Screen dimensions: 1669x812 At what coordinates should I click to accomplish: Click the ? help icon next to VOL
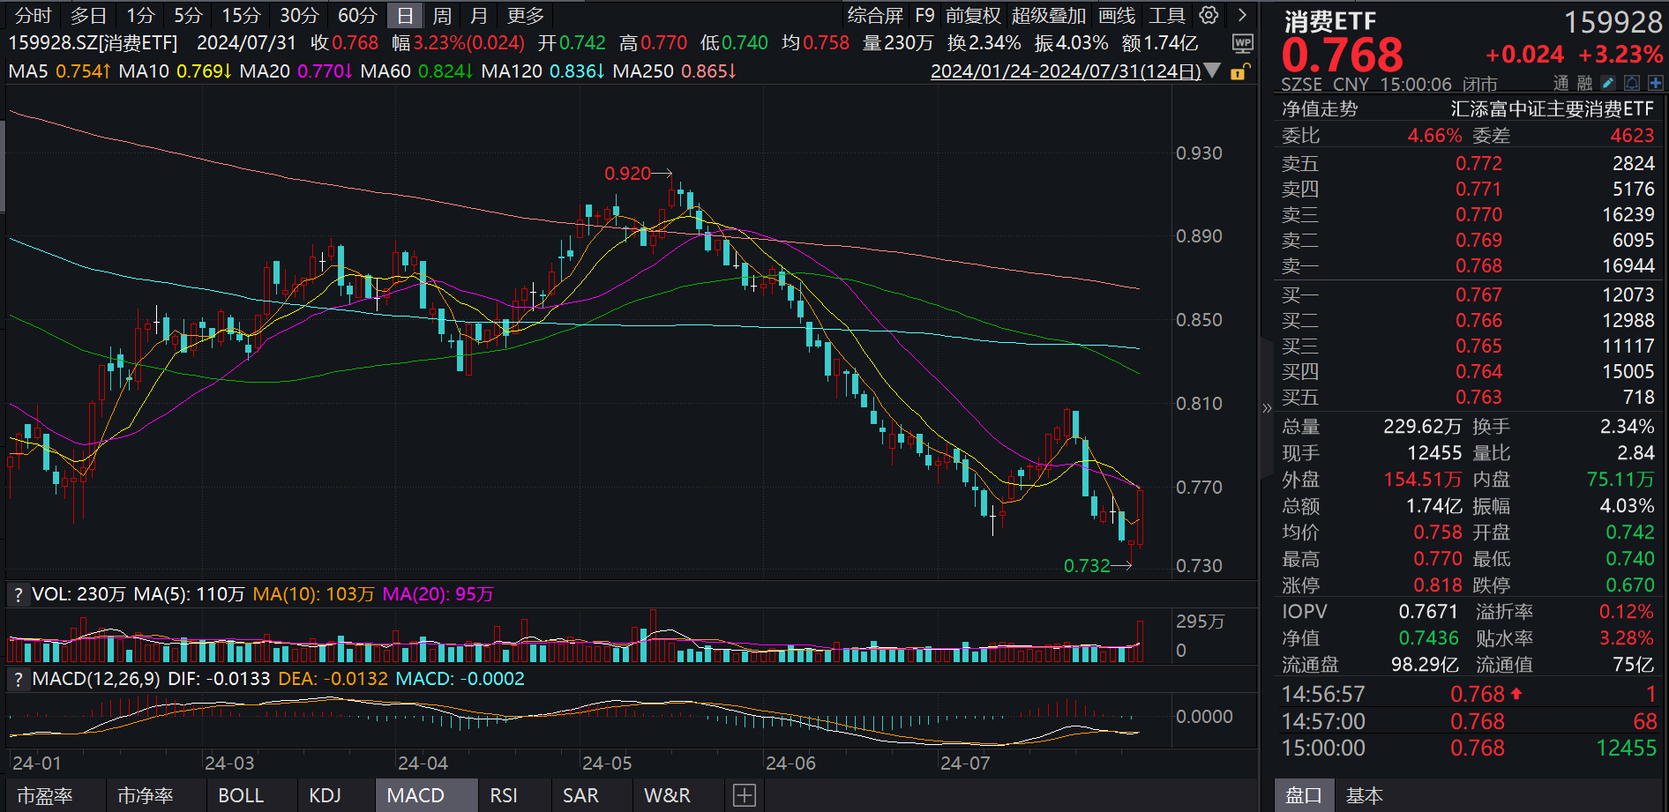coord(17,594)
